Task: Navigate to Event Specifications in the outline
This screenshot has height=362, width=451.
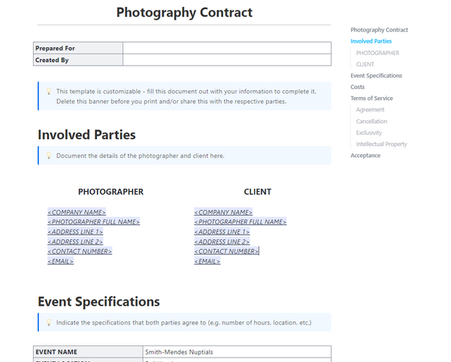Action: (x=376, y=76)
